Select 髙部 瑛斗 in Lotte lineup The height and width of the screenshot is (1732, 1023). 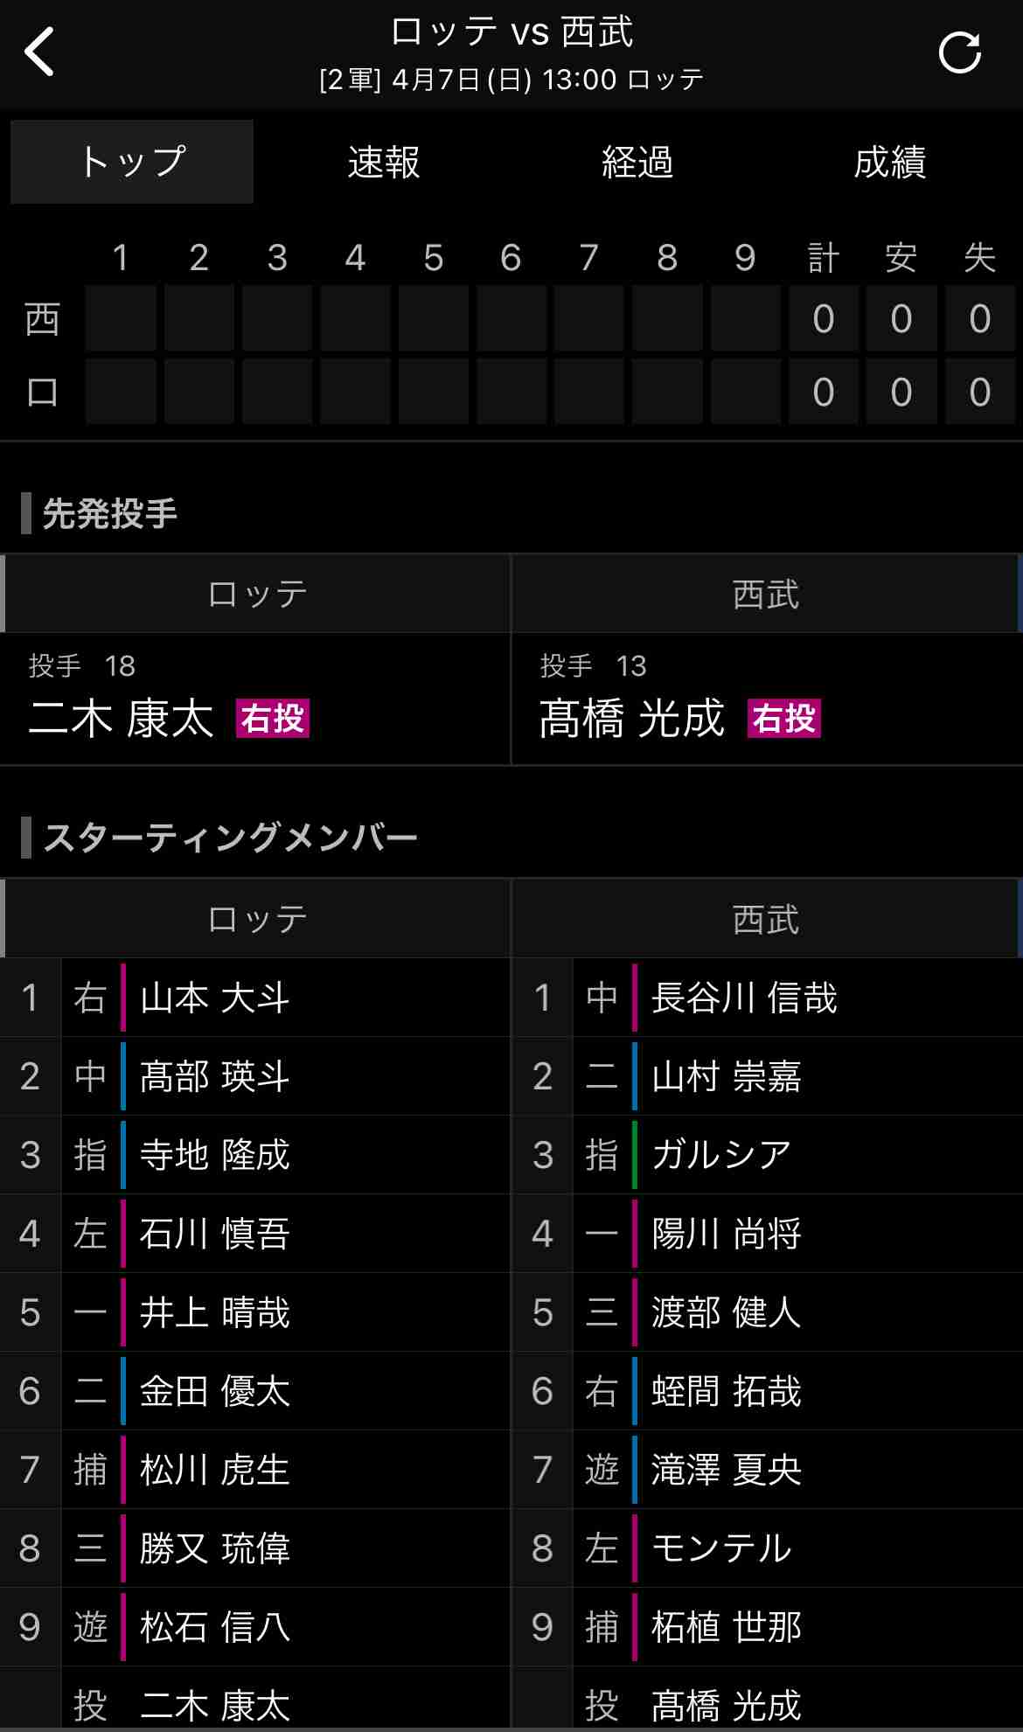point(214,1076)
